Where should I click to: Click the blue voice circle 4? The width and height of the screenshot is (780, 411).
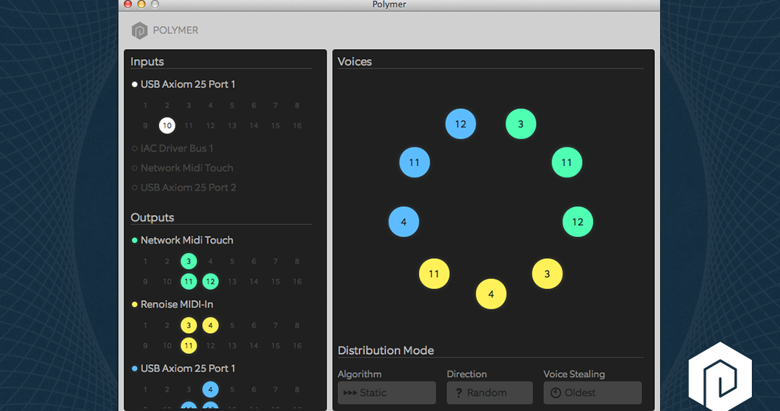click(404, 222)
